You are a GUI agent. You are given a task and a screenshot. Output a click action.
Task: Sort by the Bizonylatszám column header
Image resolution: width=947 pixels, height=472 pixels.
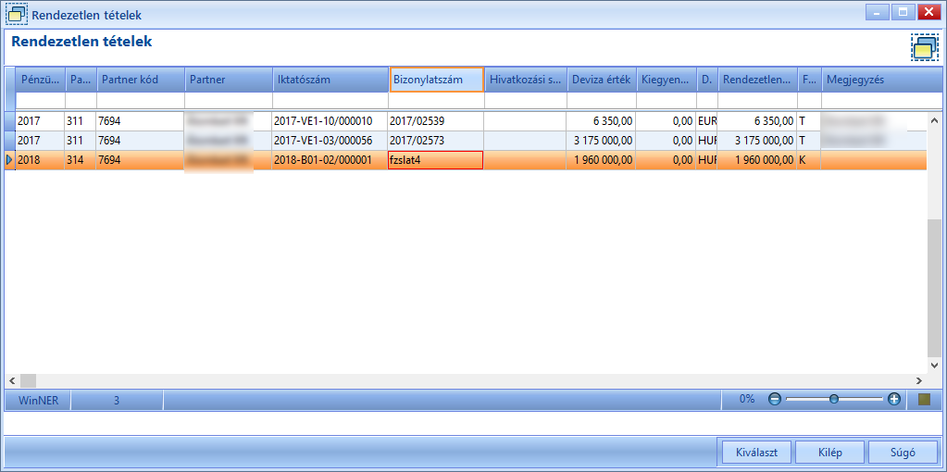pyautogui.click(x=437, y=80)
